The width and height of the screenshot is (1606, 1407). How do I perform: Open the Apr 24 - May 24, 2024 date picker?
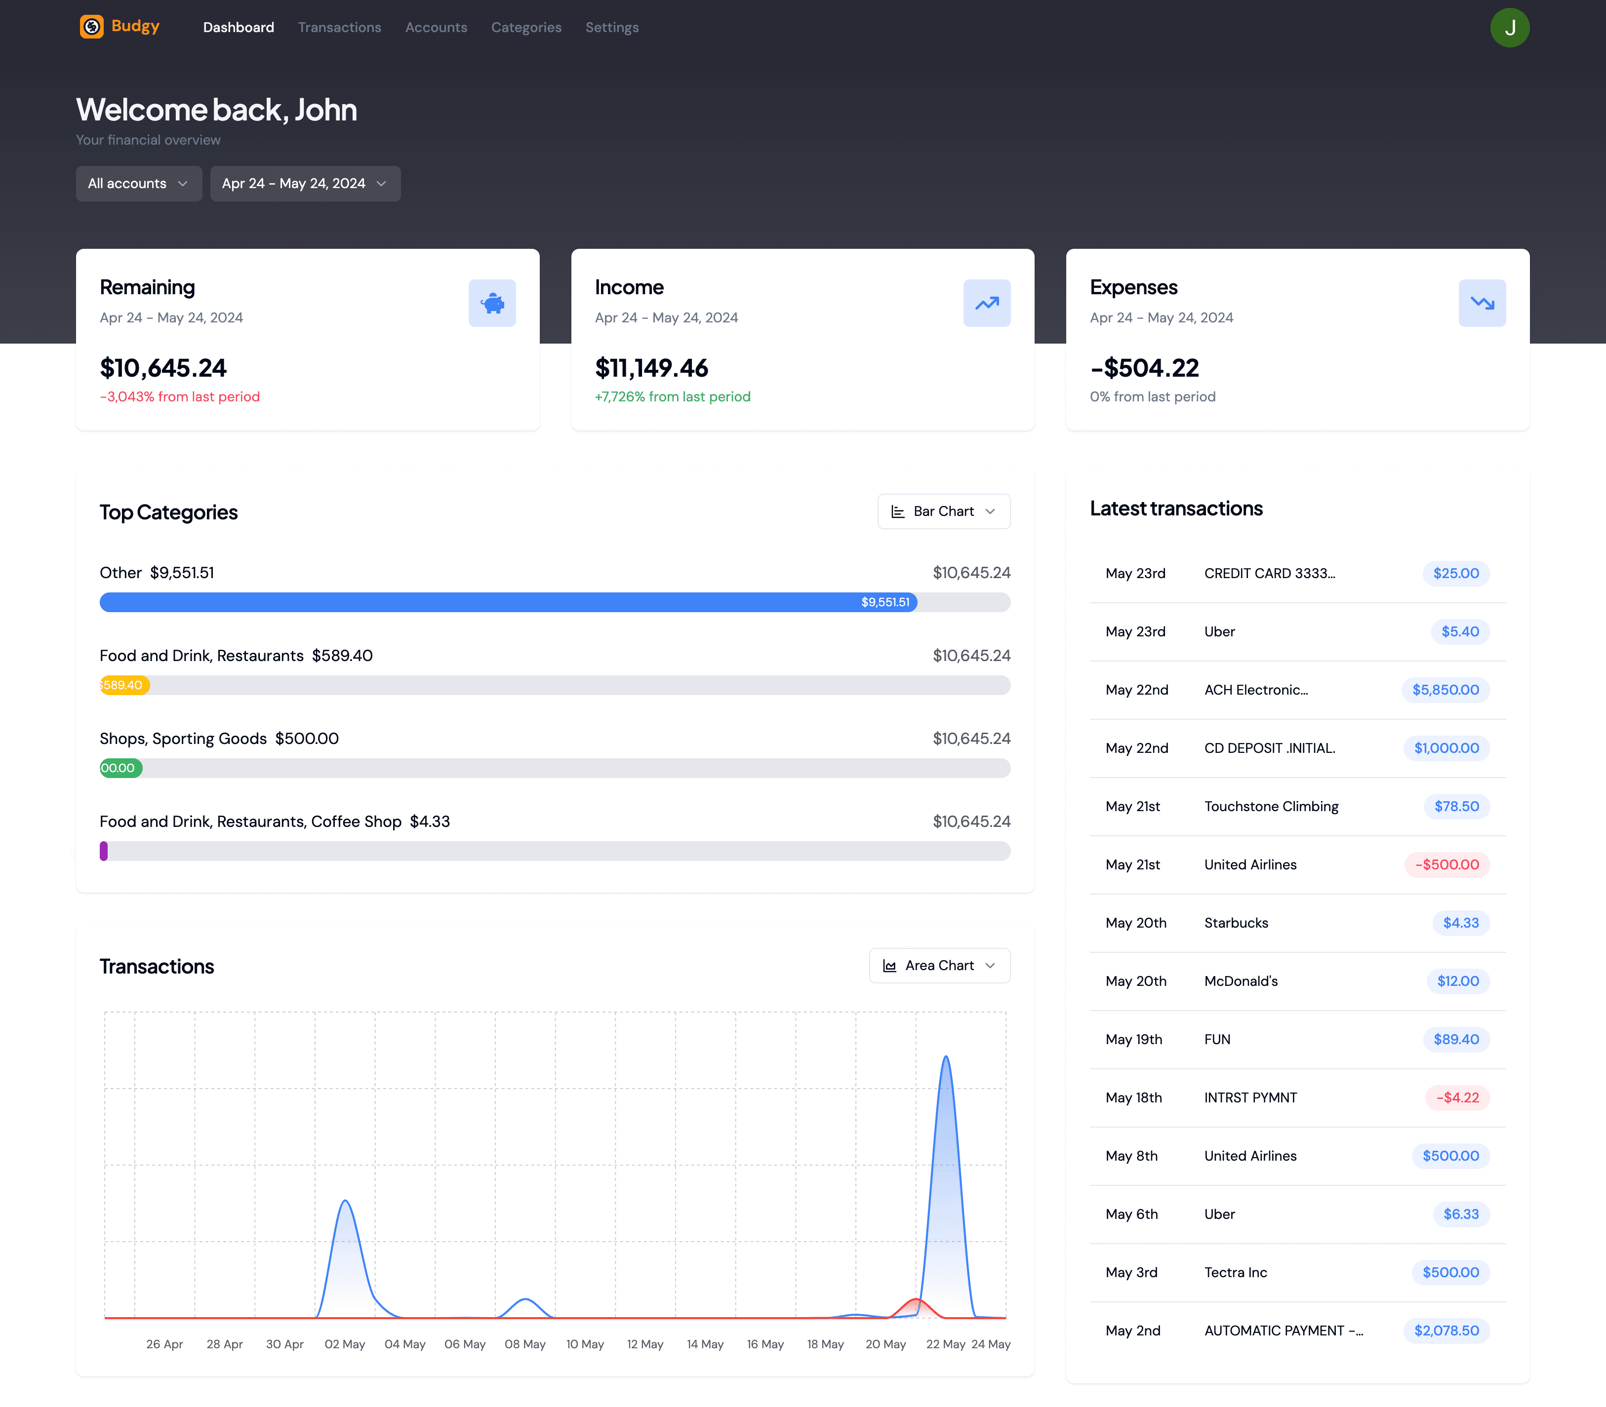click(x=306, y=184)
